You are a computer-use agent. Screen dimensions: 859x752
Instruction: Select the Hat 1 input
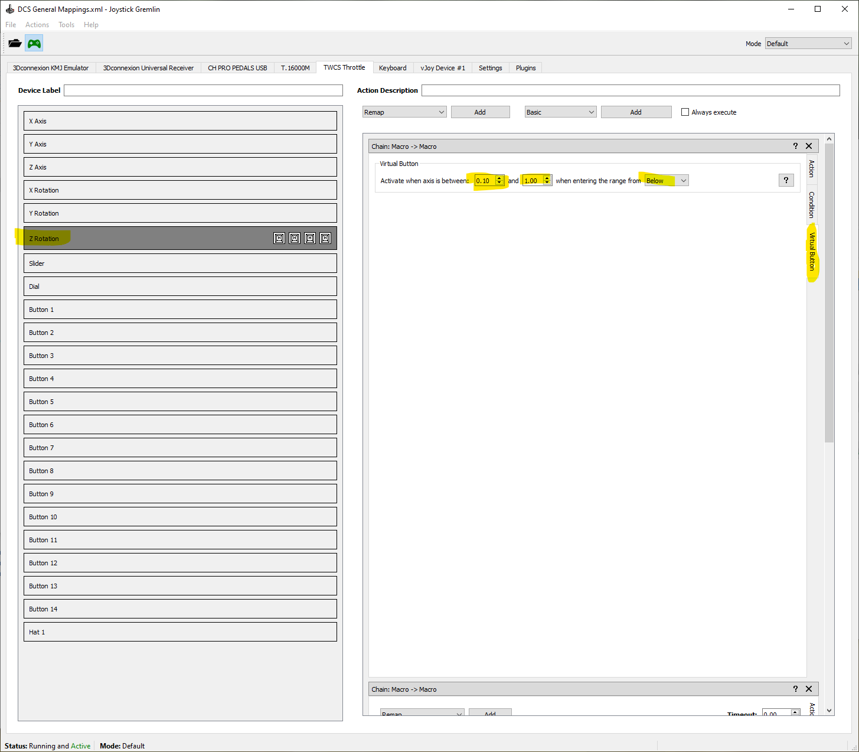click(180, 631)
